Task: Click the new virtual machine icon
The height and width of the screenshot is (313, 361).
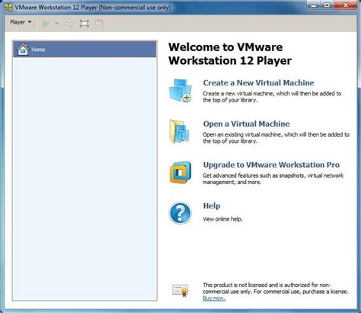Action: [180, 91]
